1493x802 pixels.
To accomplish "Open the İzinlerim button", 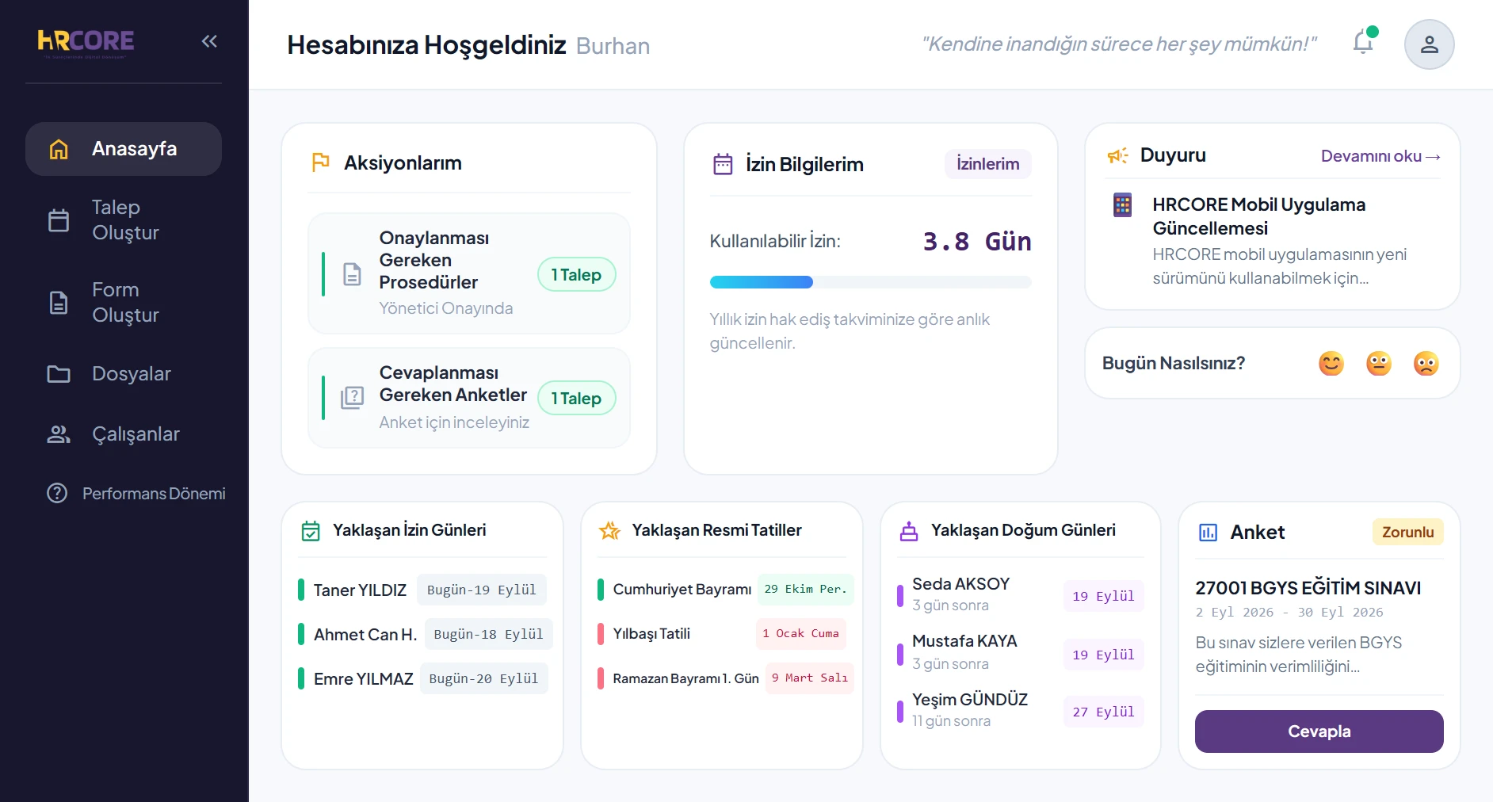I will [988, 164].
